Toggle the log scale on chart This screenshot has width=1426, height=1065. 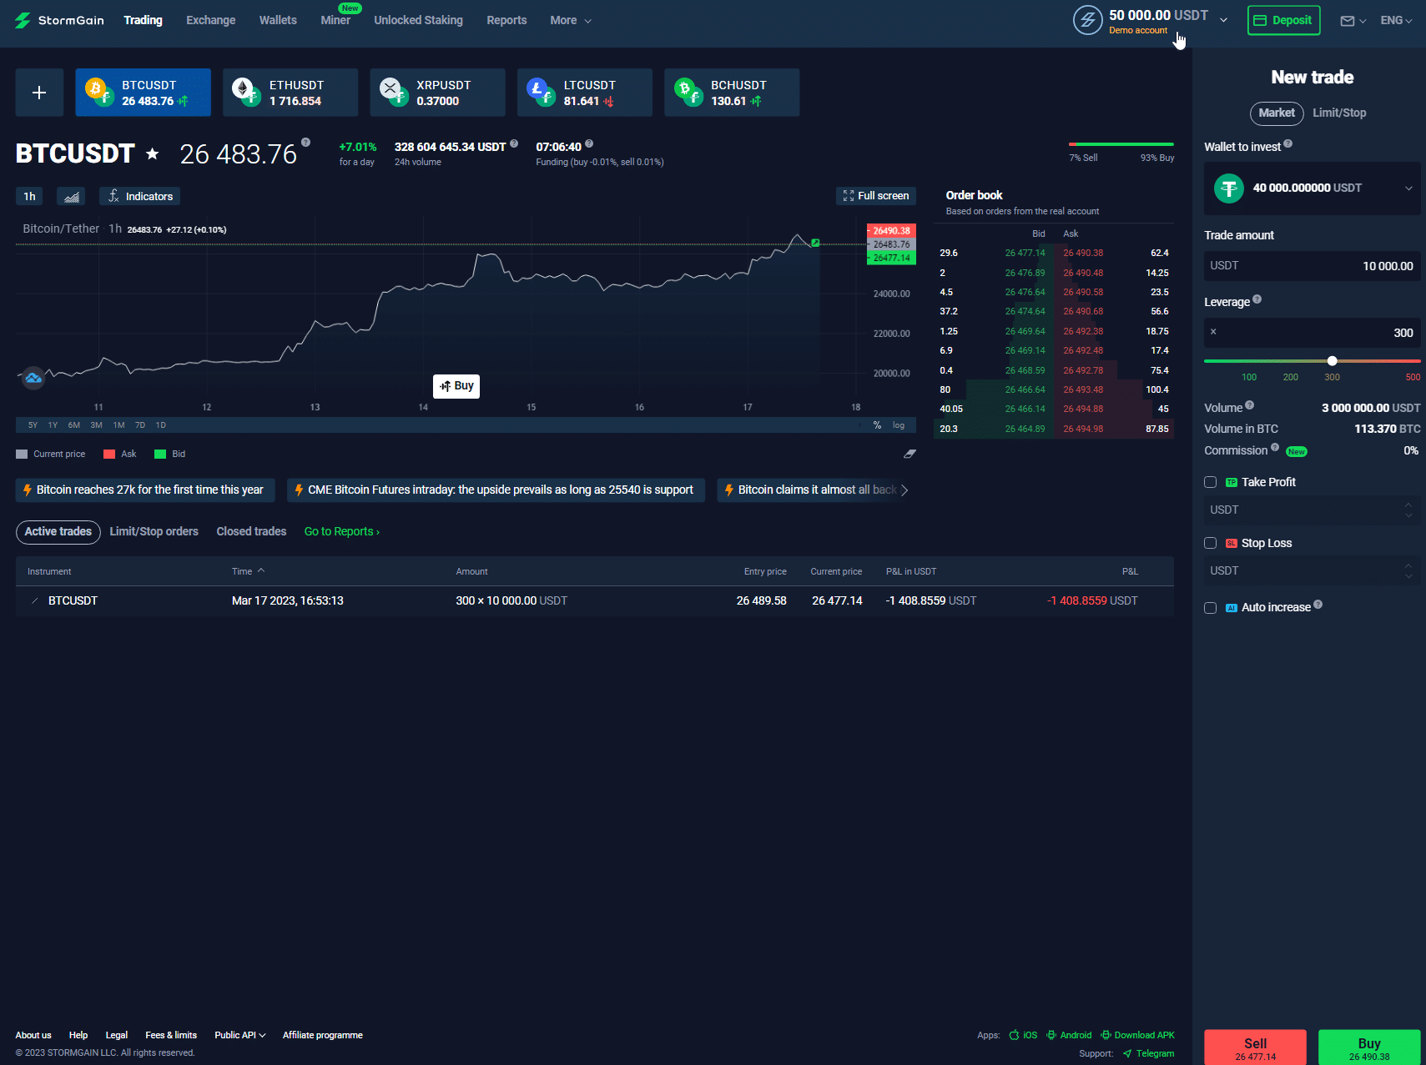[x=899, y=425]
